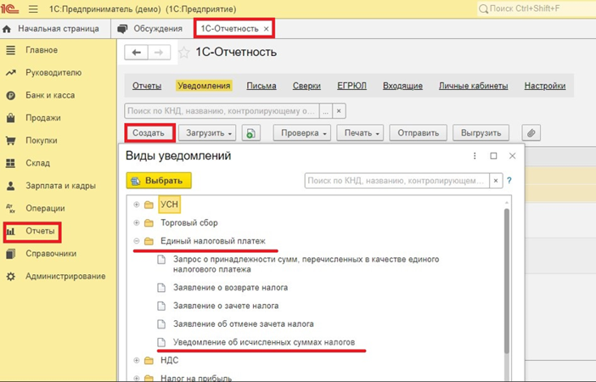
Task: Click the Зарплата и кадры person icon
Action: click(x=11, y=186)
